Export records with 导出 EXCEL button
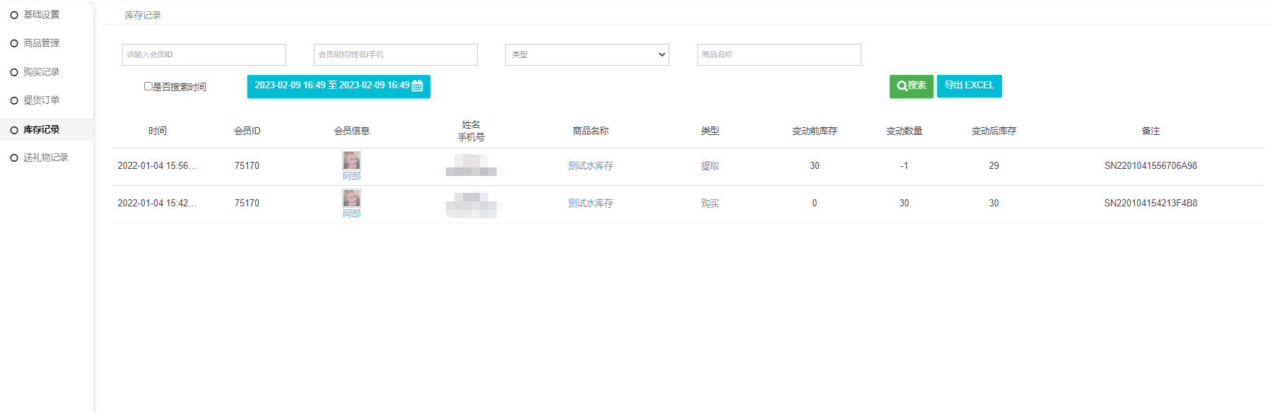The height and width of the screenshot is (412, 1272). pyautogui.click(x=970, y=86)
